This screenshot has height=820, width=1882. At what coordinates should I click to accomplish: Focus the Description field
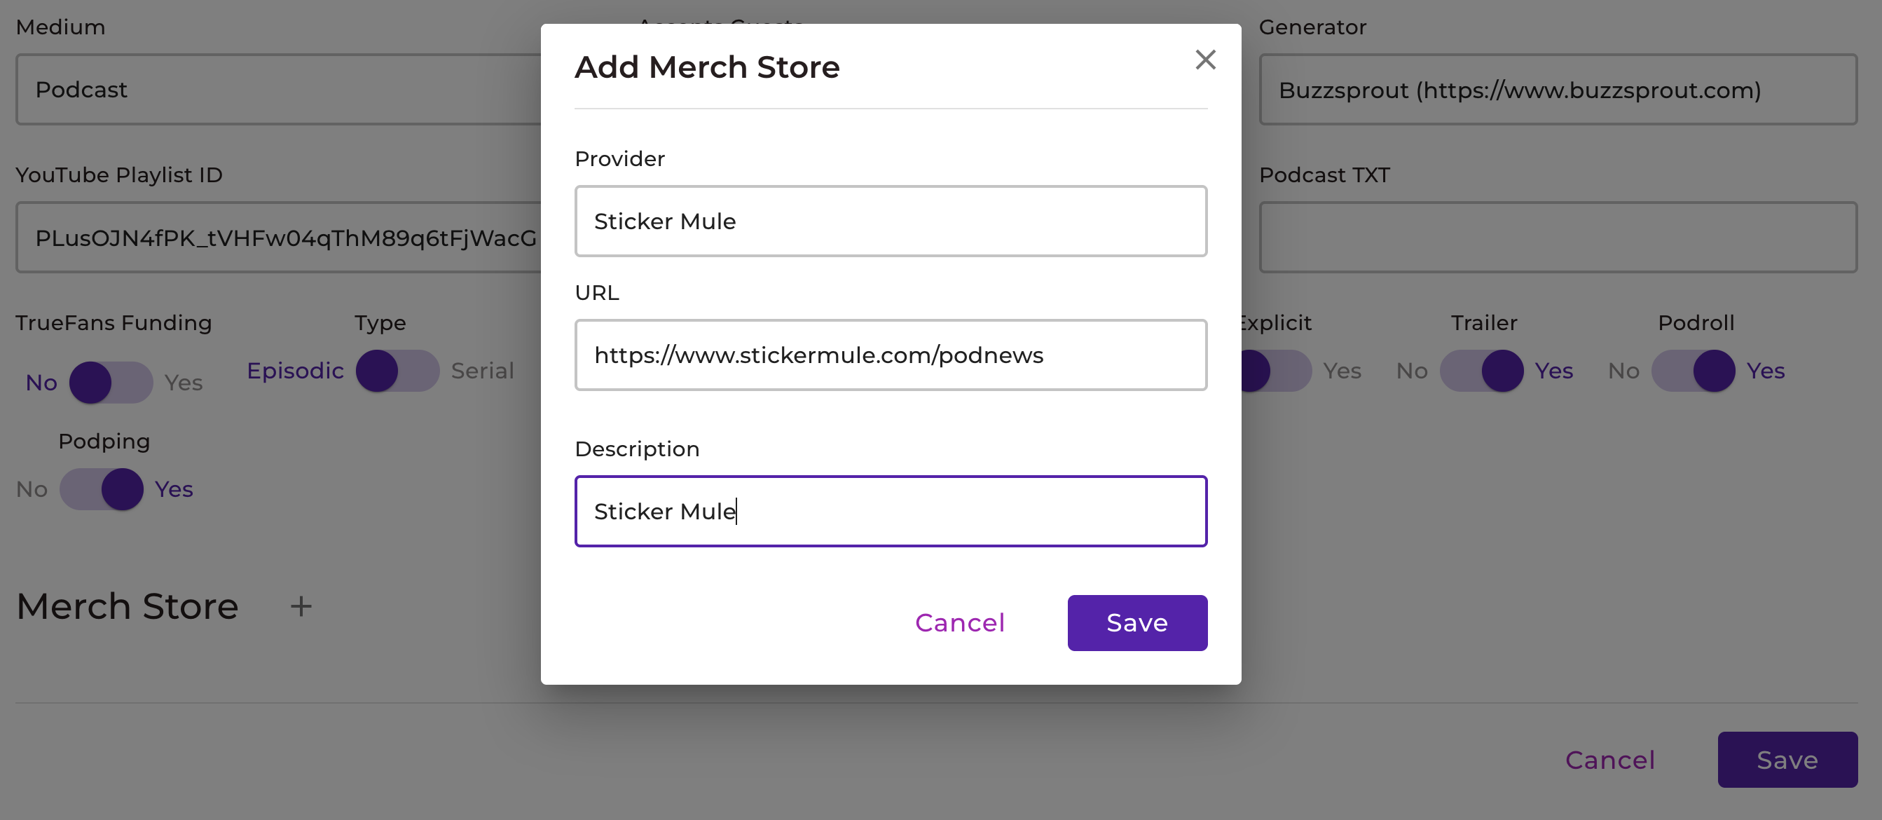point(890,511)
